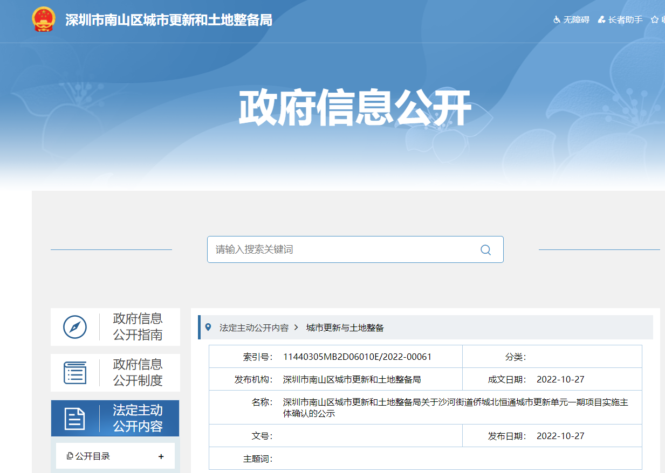
Task: Open the 长者助手 link
Action: (x=625, y=20)
